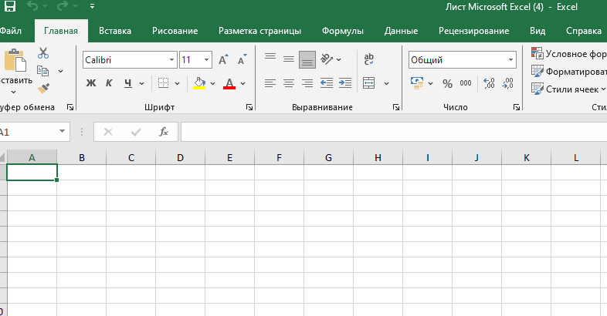Decrease decimal places
Screen dimensions: 607x316
(507, 83)
